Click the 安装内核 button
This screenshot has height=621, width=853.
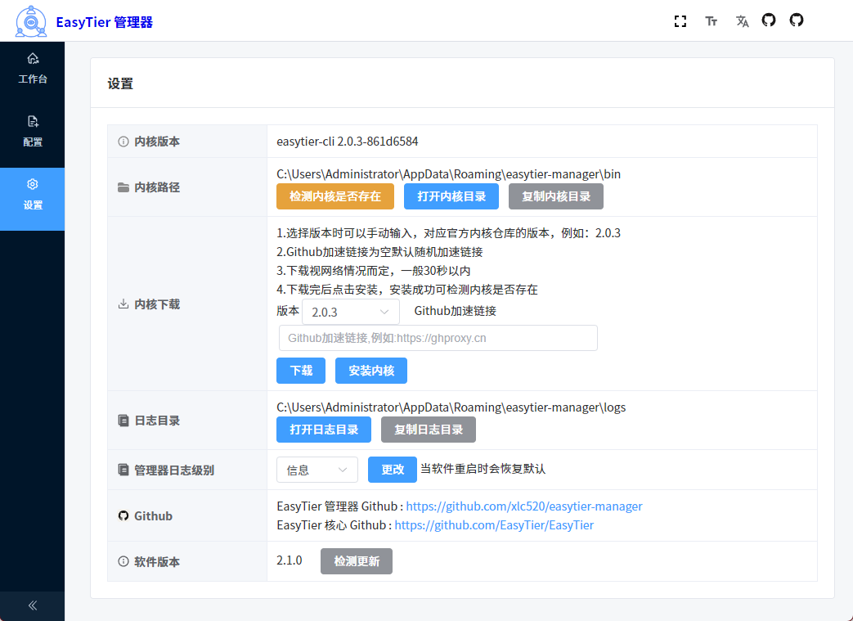(x=371, y=371)
